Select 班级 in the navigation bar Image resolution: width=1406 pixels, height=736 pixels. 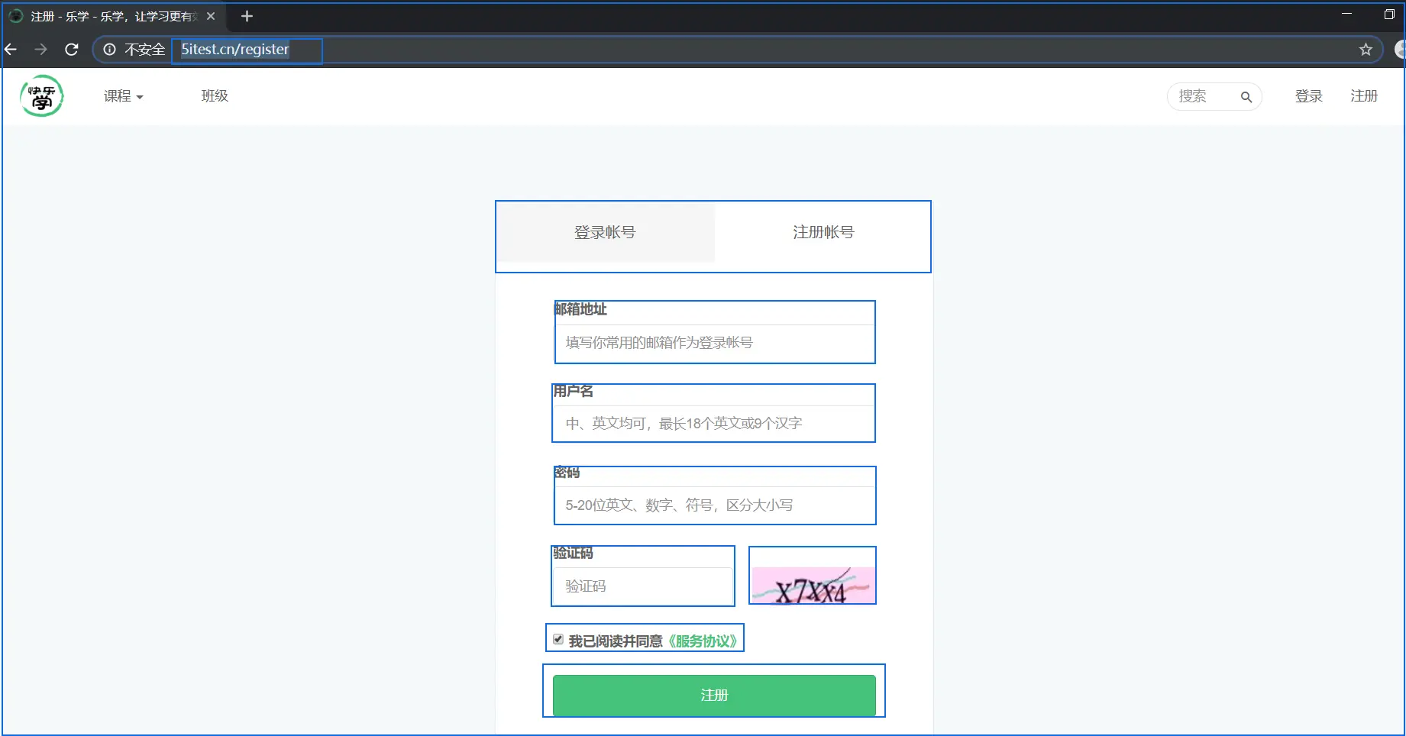point(214,95)
